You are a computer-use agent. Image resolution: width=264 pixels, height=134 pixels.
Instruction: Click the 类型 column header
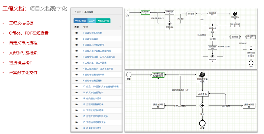[77, 27]
